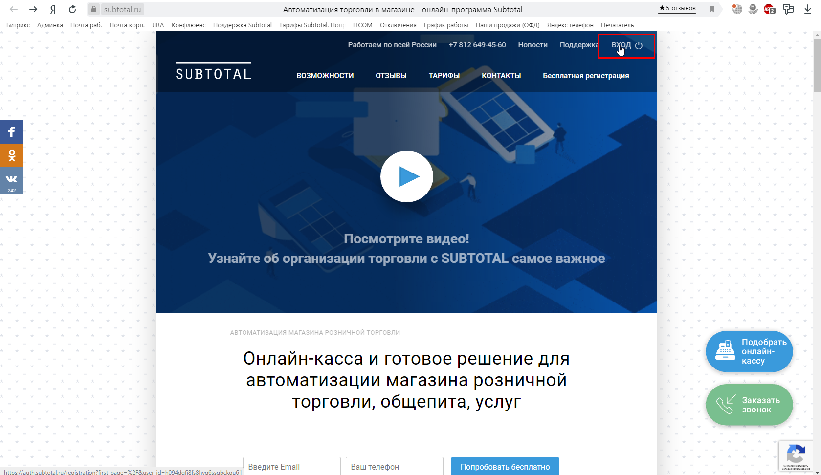Click the padlock site security icon

coord(94,9)
